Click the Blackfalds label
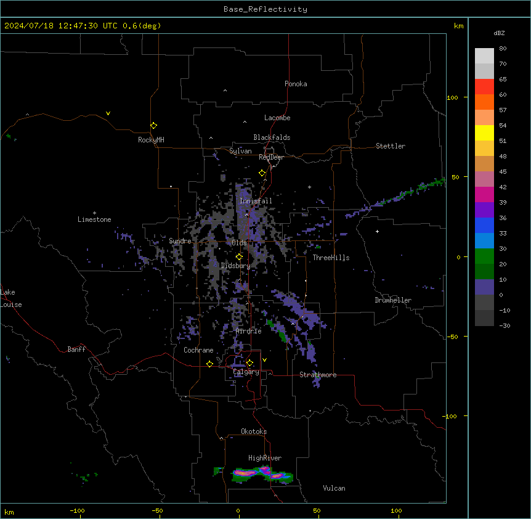Viewport: 531px width, 519px height. pos(272,137)
